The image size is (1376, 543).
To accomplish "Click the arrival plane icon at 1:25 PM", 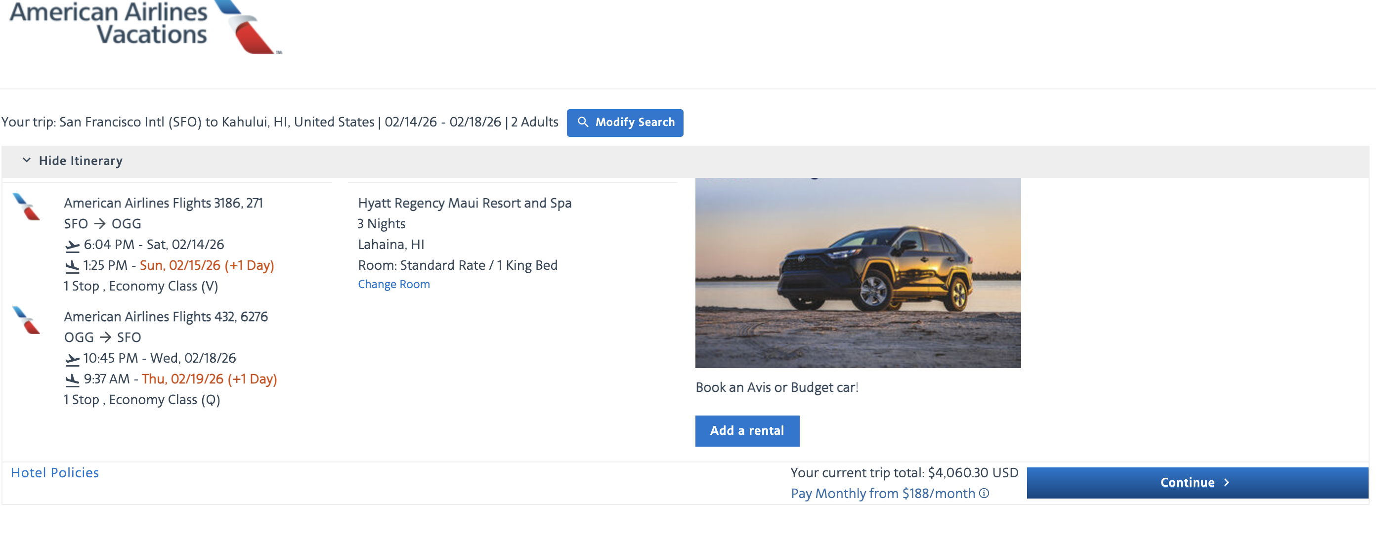I will coord(72,266).
